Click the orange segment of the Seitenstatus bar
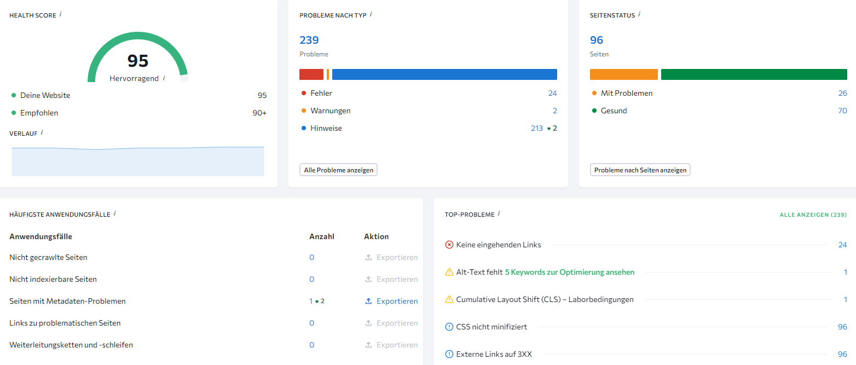 [623, 74]
